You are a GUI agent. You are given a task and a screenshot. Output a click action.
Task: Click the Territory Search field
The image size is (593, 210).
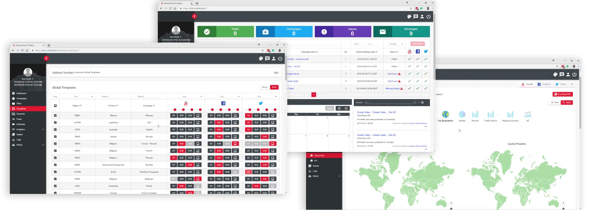point(113,96)
